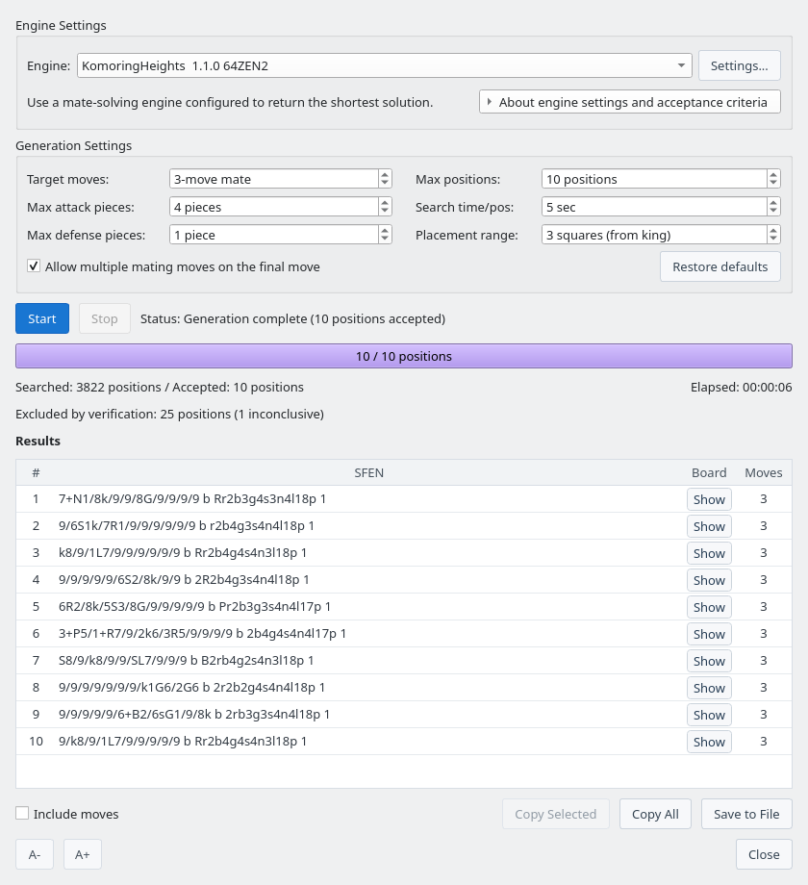Show board for result row 6

(x=709, y=634)
